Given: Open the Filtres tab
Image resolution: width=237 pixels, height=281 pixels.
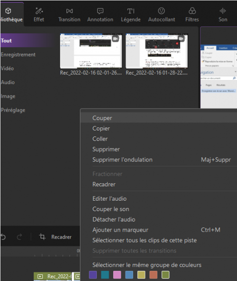Looking at the screenshot, I should [192, 15].
